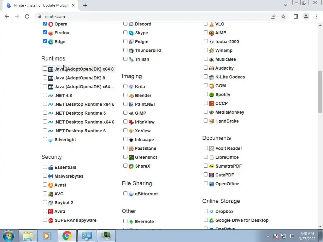The height and width of the screenshot is (242, 323).
Task: Click the SUPERAntiSpyware label
Action: click(76, 220)
